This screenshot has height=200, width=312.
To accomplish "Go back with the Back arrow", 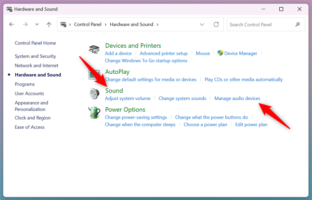I will click(12, 25).
